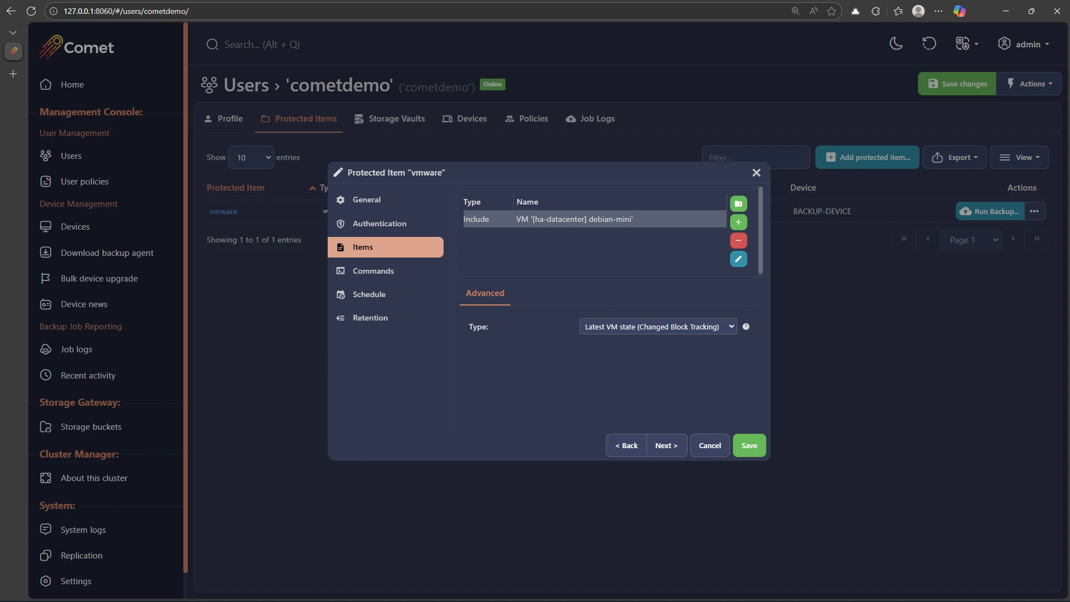Click the browser favorites star icon

coord(831,11)
